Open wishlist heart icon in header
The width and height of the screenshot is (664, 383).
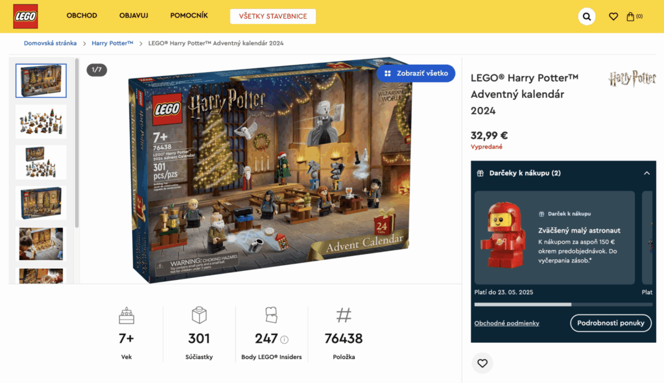coord(613,16)
